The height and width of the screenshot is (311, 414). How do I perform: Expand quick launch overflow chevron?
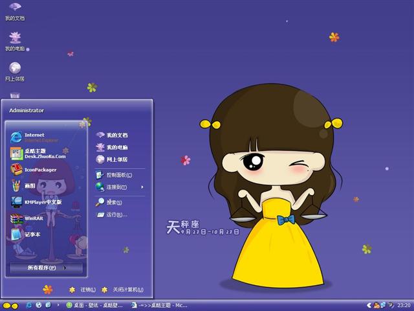coord(58,305)
